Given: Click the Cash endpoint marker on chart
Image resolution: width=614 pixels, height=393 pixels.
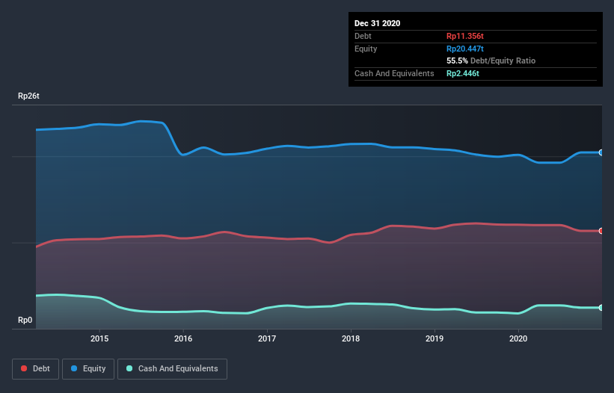Looking at the screenshot, I should [x=601, y=308].
